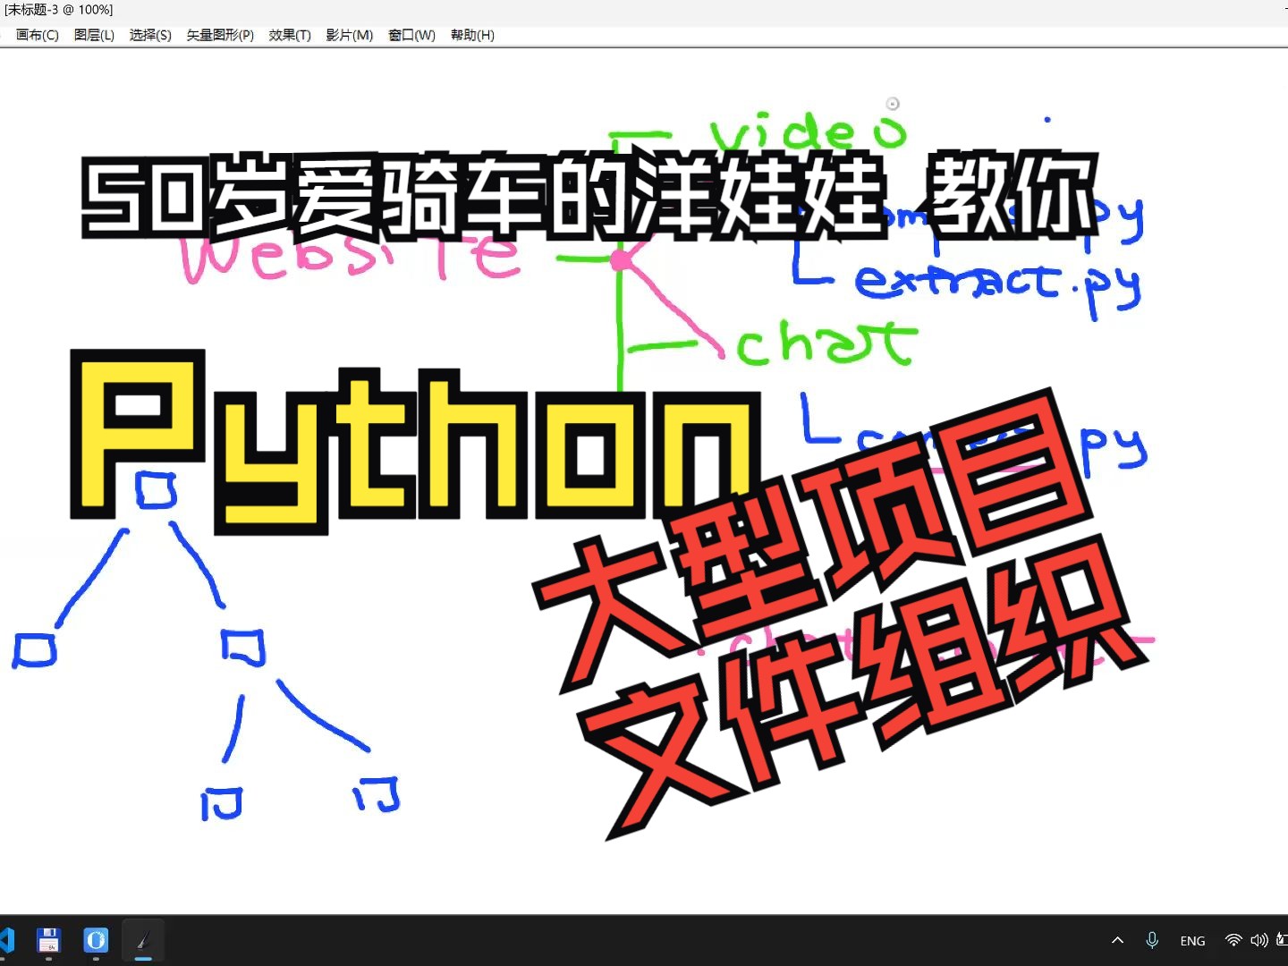Screen dimensions: 1288x966
Task: Switch to Visual Studio Code in taskbar
Action: click(7, 940)
